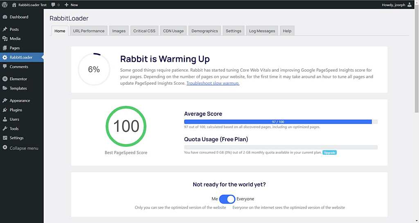Click the Average Score heading
This screenshot has width=419, height=223.
(203, 114)
